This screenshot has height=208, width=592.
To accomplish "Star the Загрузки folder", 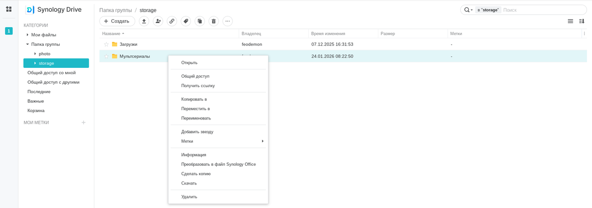I will 106,44.
